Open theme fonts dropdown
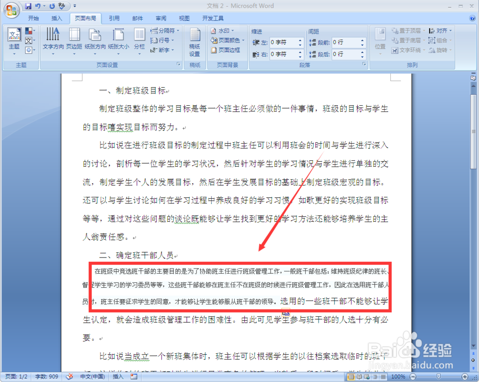Viewport: 479px width, 382px height. pos(30,41)
